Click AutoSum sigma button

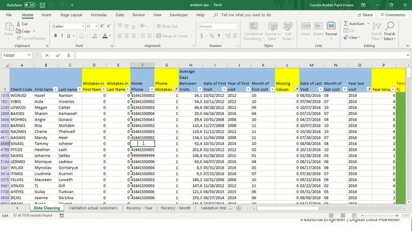[x=354, y=24]
